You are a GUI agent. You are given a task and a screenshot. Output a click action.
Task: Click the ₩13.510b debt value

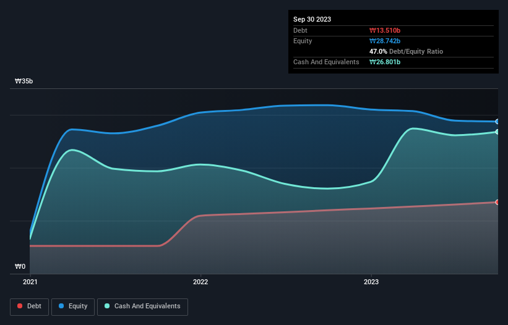[x=385, y=30]
